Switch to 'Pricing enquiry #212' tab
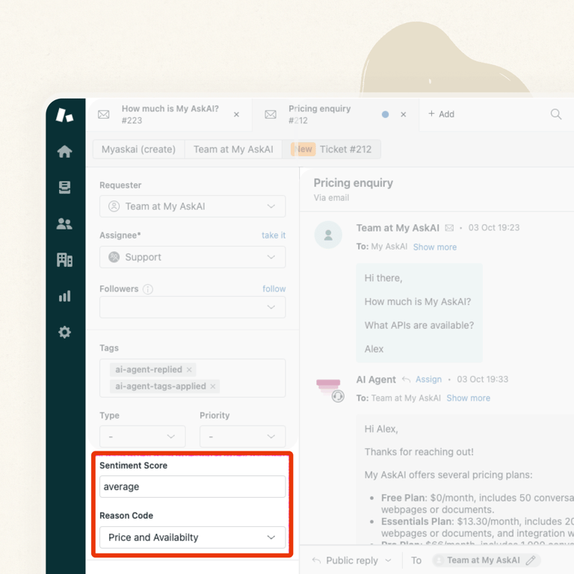574x574 pixels. (x=336, y=114)
